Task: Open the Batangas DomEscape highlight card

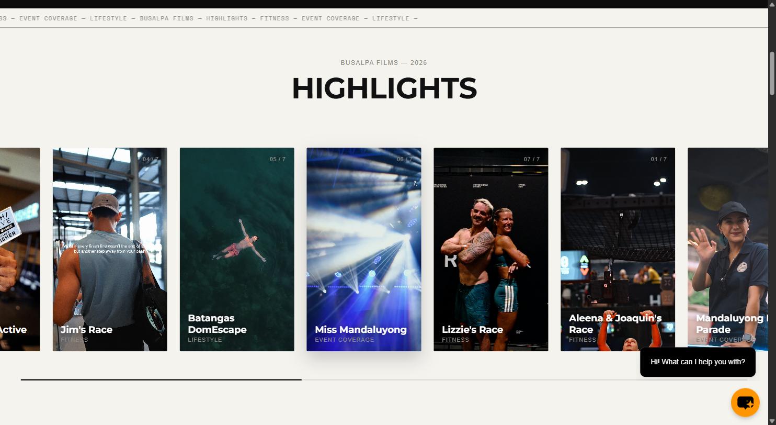Action: 237,249
